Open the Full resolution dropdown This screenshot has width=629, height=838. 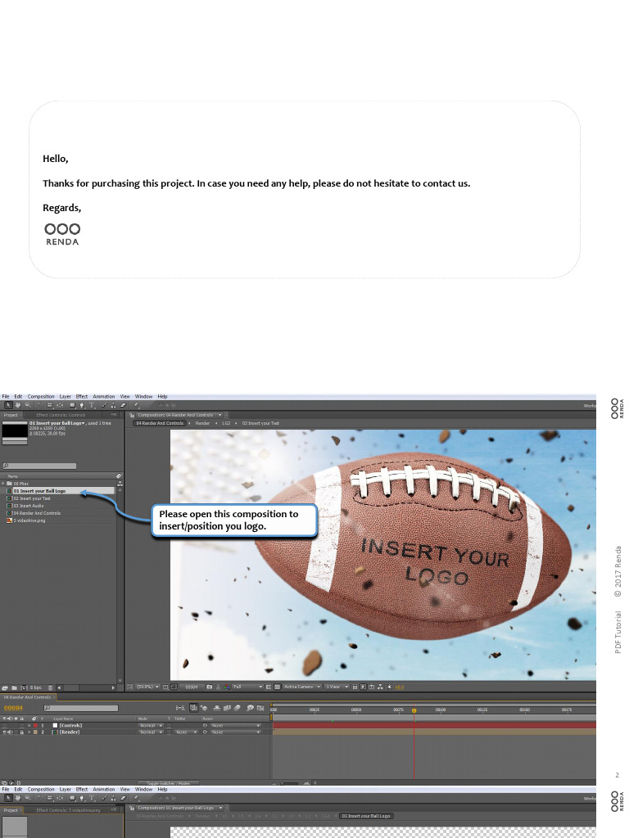pyautogui.click(x=247, y=687)
